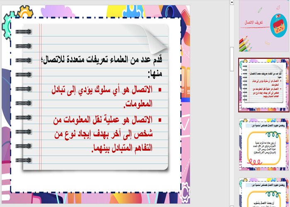The width and height of the screenshot is (290, 207).
Task: Click the red word 'المعلومات.' on its own line
Action: point(138,104)
